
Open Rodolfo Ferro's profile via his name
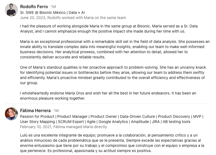34,7
